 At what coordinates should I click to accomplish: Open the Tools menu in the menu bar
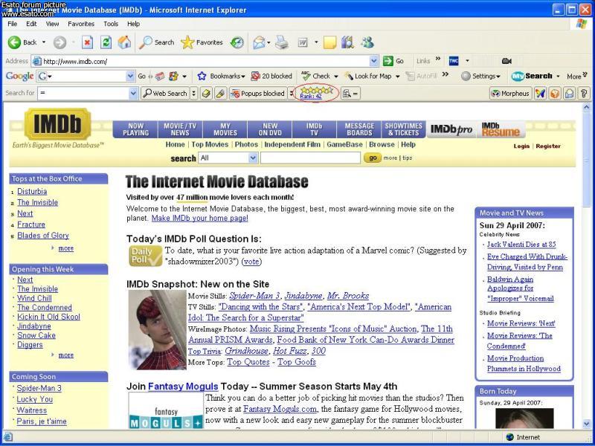[x=111, y=24]
